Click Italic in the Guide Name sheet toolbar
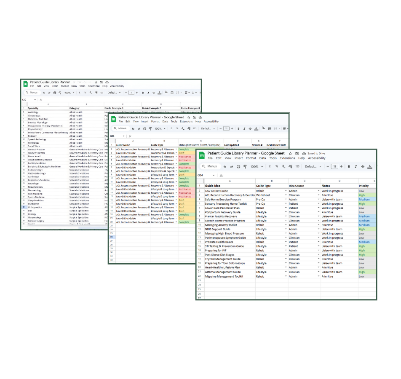Screen dimensions: 401x379 [244, 128]
